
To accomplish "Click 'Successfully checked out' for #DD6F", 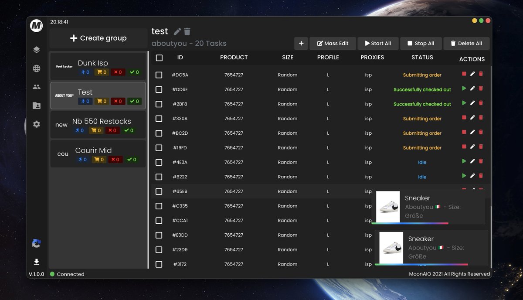I will (x=422, y=89).
